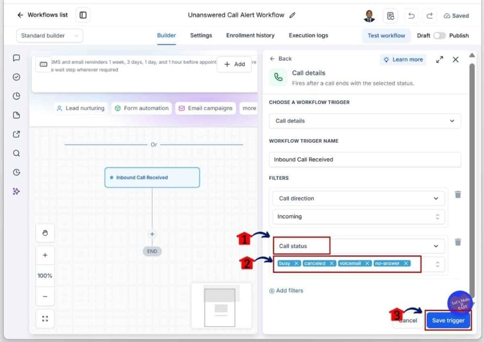Switch to Builder tab

(166, 35)
